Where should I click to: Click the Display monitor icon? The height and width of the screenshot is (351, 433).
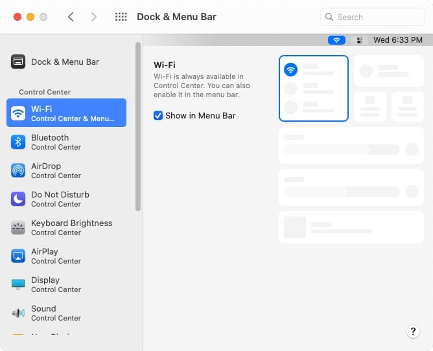tap(18, 284)
